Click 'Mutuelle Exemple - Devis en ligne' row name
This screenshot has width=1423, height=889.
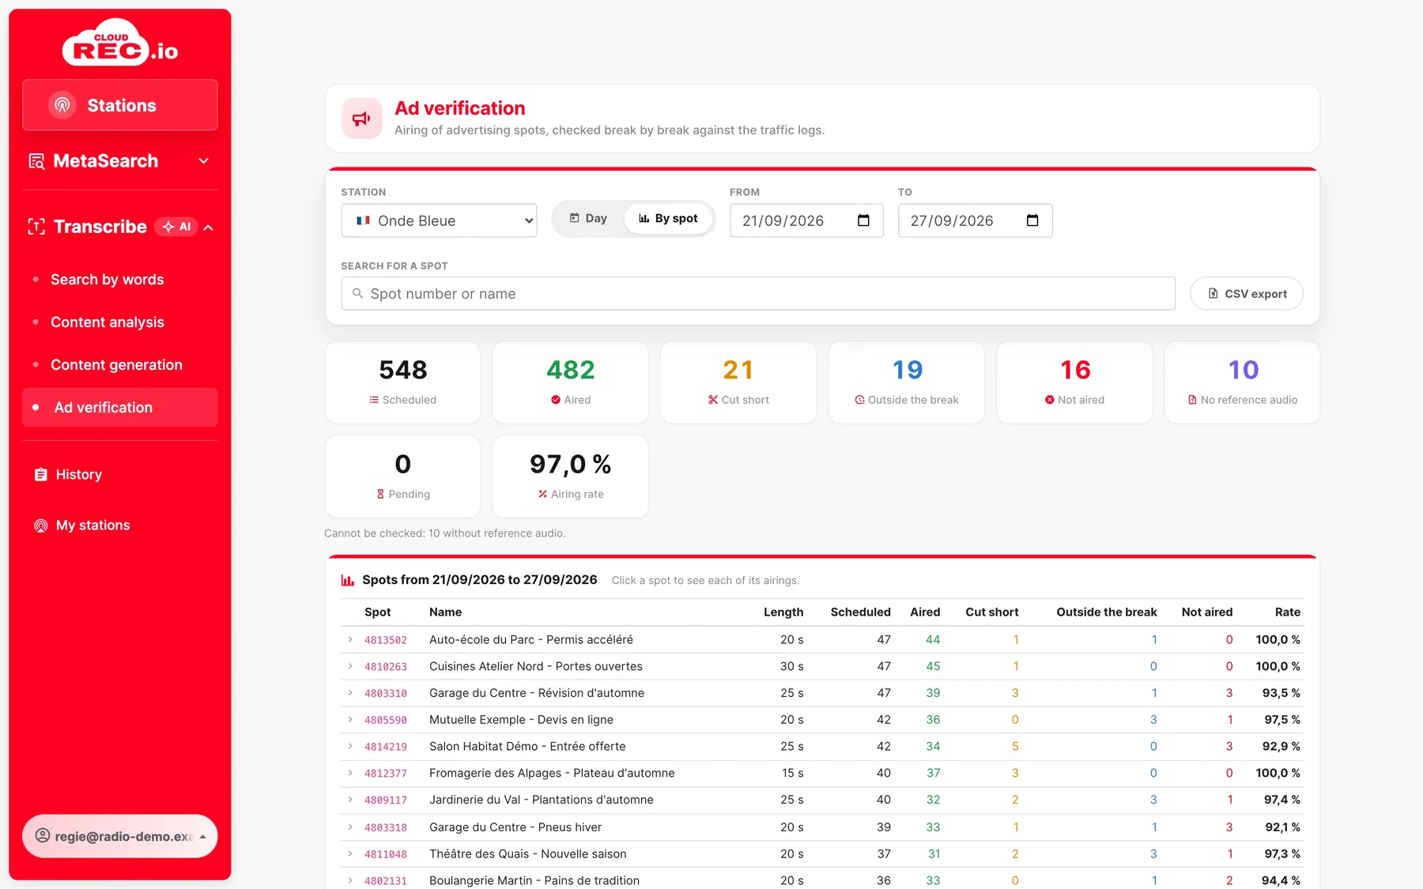(x=521, y=720)
